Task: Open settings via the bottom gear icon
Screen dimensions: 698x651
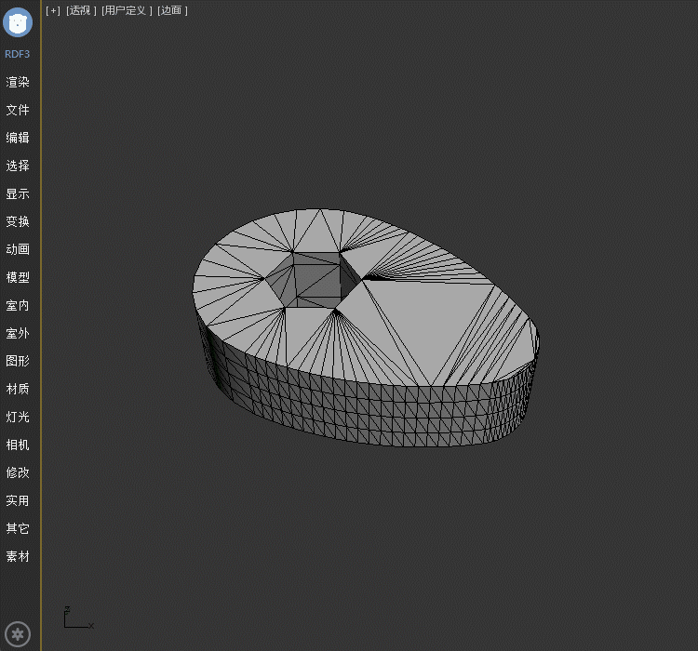Action: point(18,635)
